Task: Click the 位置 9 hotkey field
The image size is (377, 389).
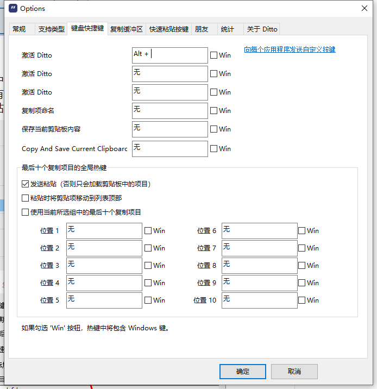Action: [260, 283]
